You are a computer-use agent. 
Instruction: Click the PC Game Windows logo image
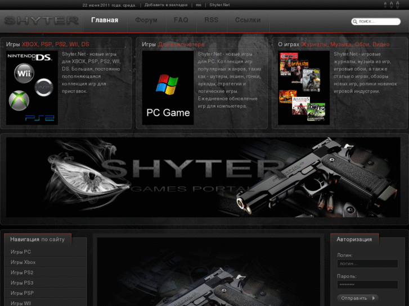(168, 88)
